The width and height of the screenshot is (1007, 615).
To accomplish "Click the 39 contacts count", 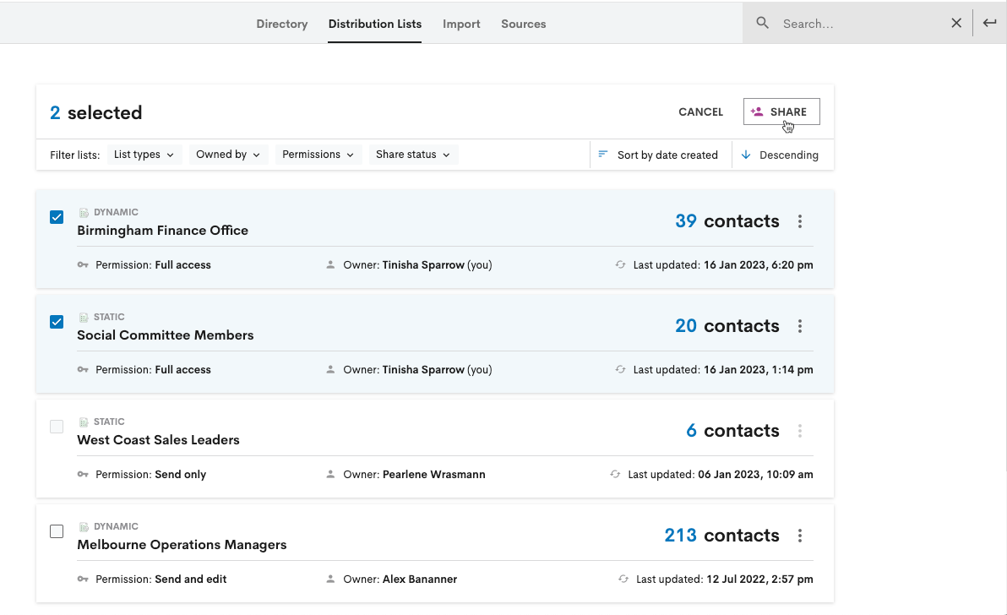I will click(727, 220).
